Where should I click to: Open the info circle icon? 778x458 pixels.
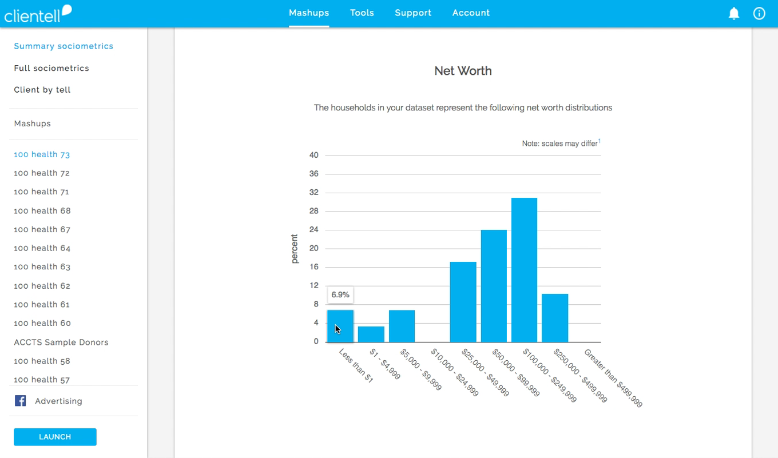[x=759, y=13]
